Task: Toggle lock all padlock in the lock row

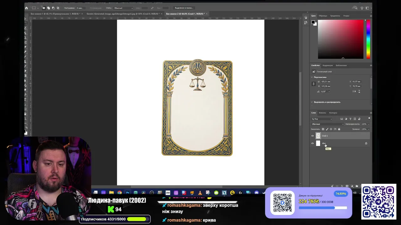Action: [339, 129]
